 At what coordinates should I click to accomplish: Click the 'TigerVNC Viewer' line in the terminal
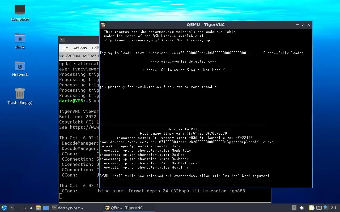(79, 111)
